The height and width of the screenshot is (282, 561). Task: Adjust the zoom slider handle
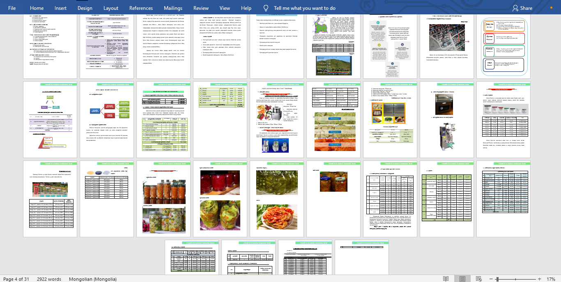point(497,279)
